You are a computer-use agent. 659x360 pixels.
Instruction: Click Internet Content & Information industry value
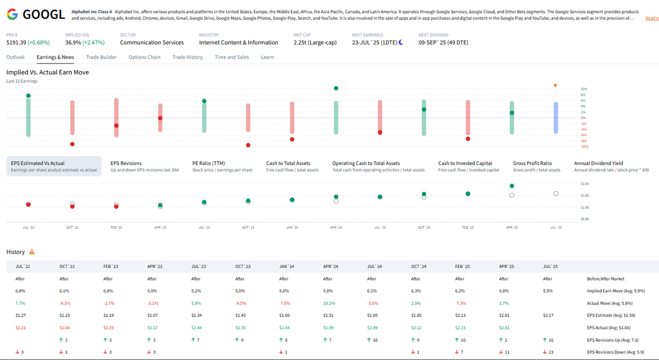point(238,42)
